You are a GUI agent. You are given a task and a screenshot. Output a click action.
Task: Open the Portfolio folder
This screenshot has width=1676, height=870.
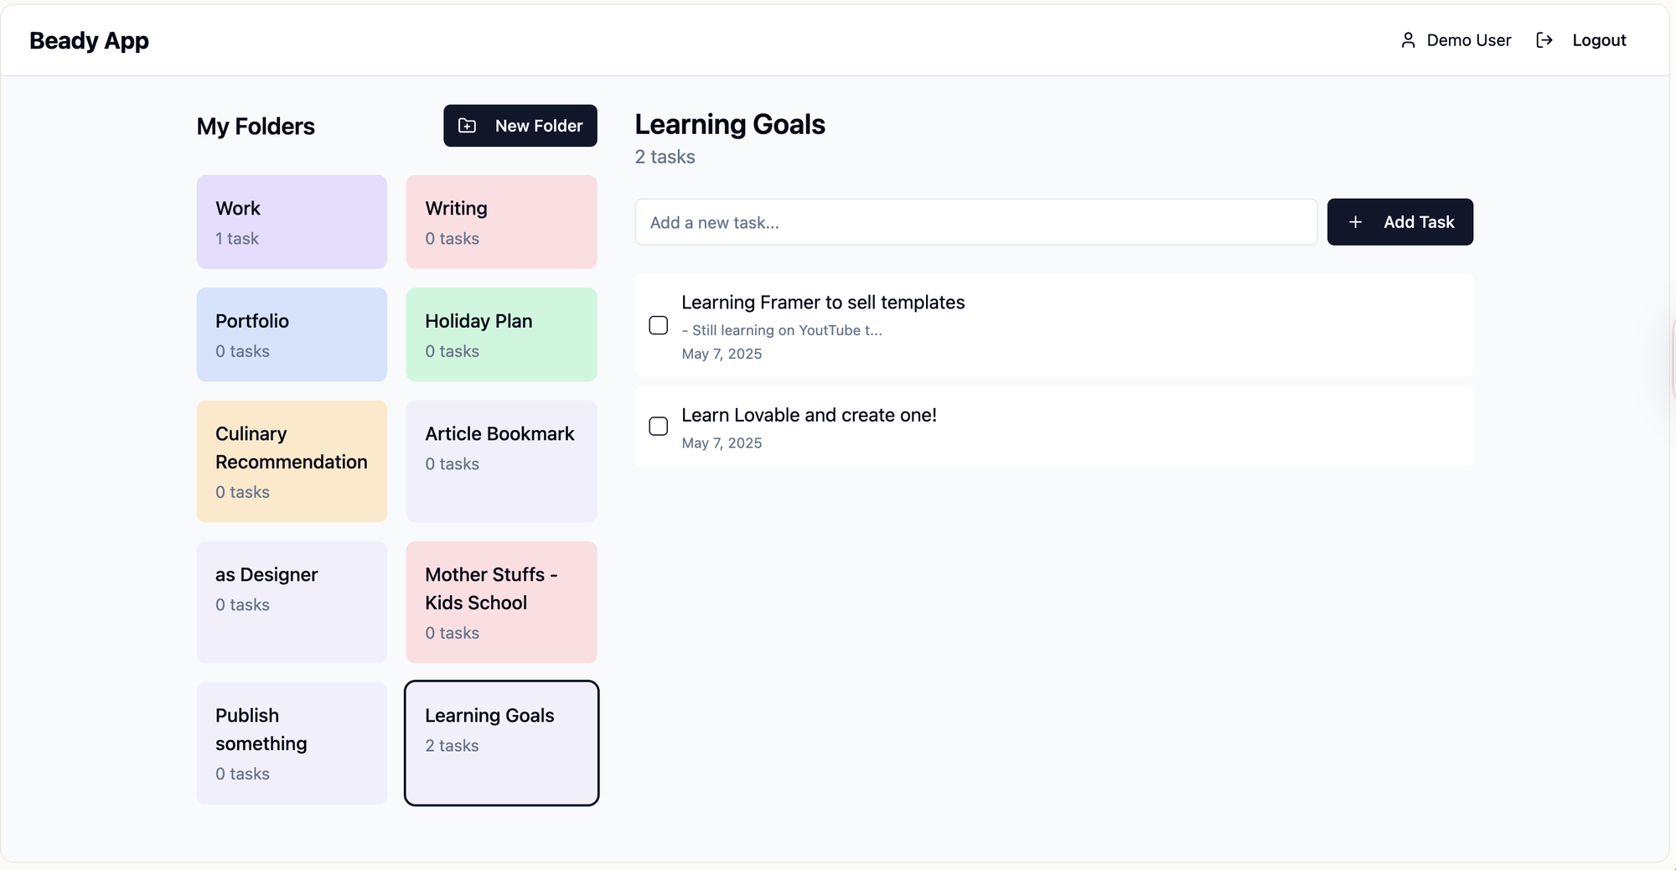click(292, 334)
